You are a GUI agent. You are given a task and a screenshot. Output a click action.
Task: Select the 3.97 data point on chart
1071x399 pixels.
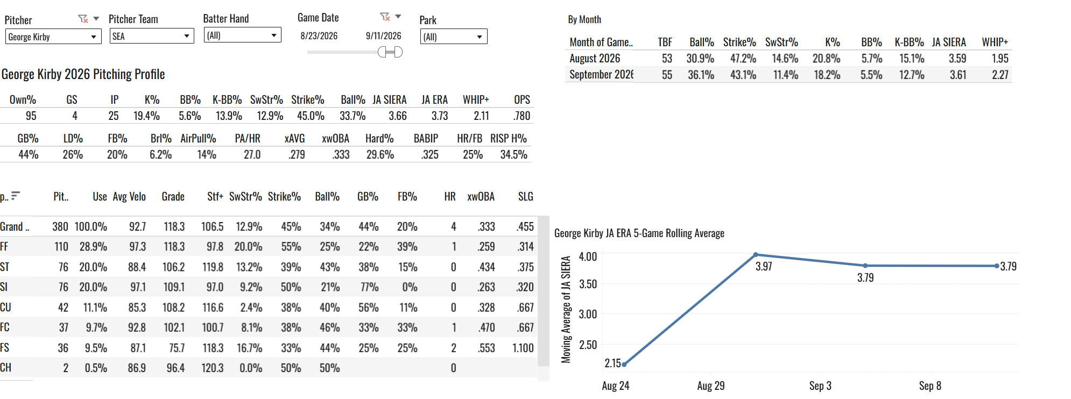click(x=756, y=255)
